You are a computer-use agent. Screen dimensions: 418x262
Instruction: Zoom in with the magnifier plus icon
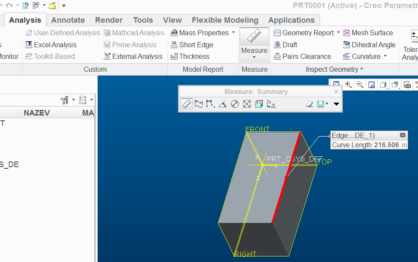tap(348, 85)
